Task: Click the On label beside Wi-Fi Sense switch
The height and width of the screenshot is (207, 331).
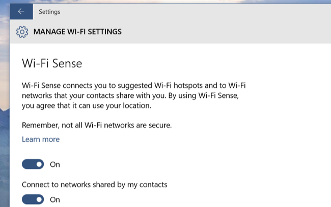Action: point(55,165)
